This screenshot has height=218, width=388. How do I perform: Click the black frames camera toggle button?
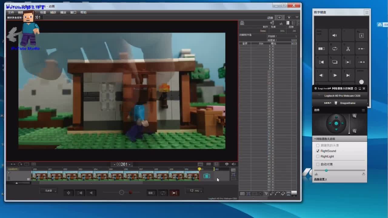pyautogui.click(x=80, y=193)
